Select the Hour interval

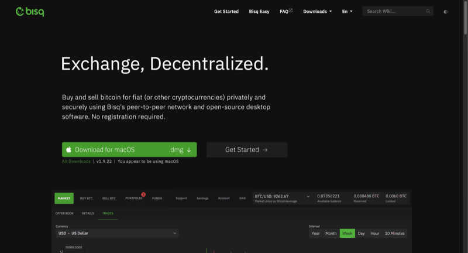click(374, 233)
